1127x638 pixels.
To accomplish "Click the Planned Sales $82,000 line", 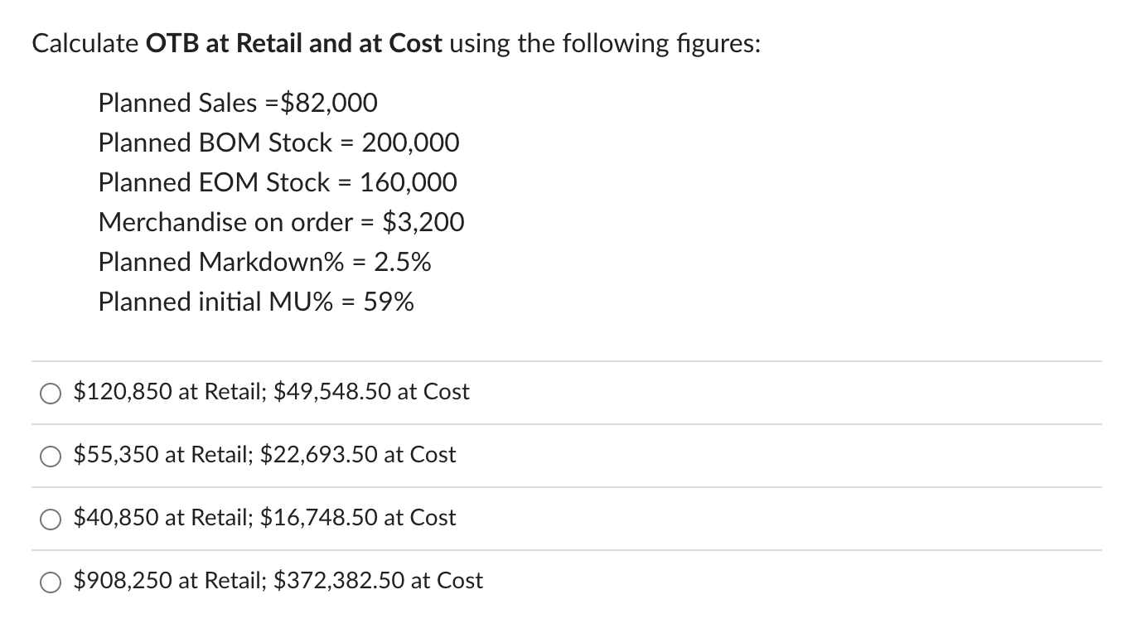I will (x=238, y=103).
